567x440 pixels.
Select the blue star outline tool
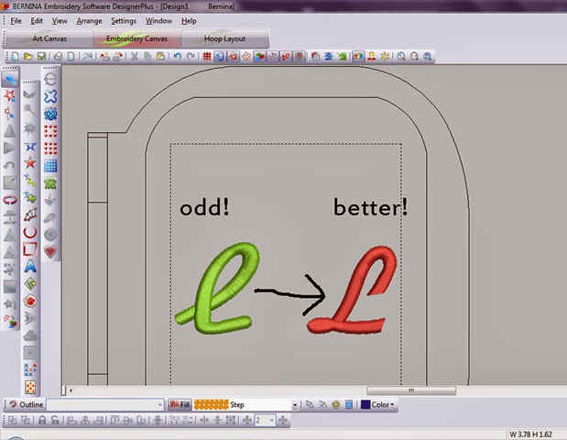click(30, 147)
